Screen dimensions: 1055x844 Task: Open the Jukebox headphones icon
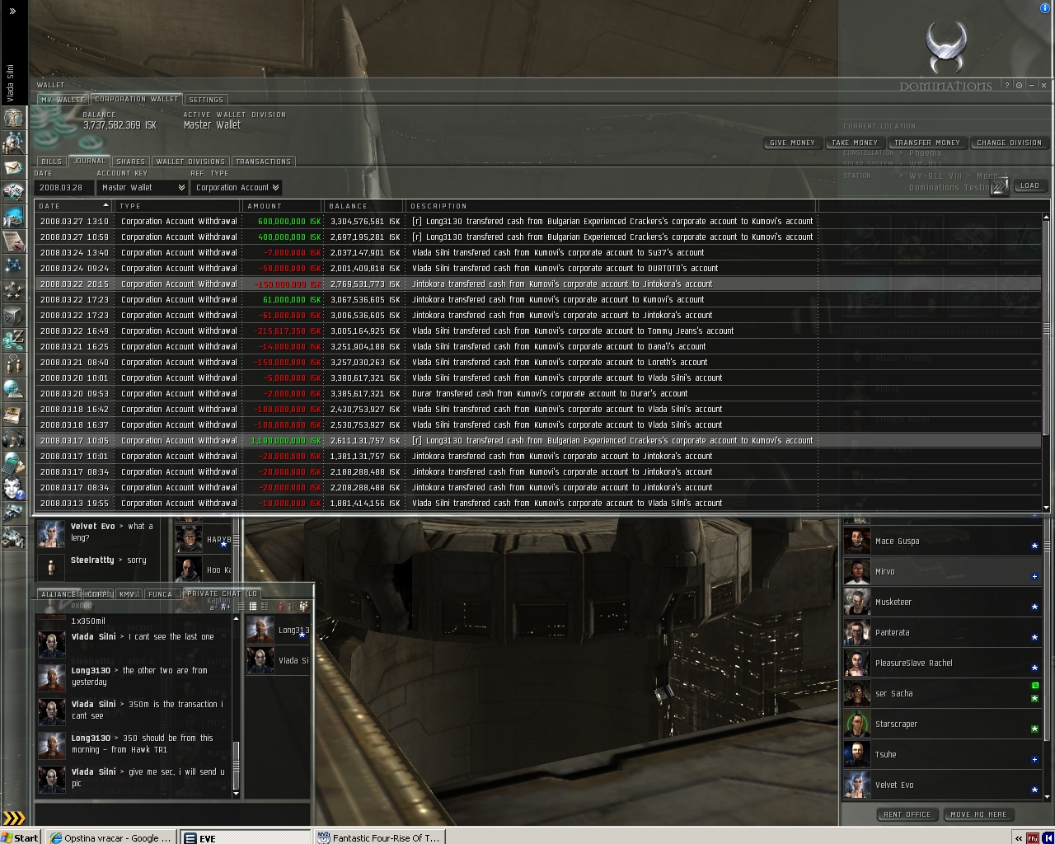pos(13,438)
